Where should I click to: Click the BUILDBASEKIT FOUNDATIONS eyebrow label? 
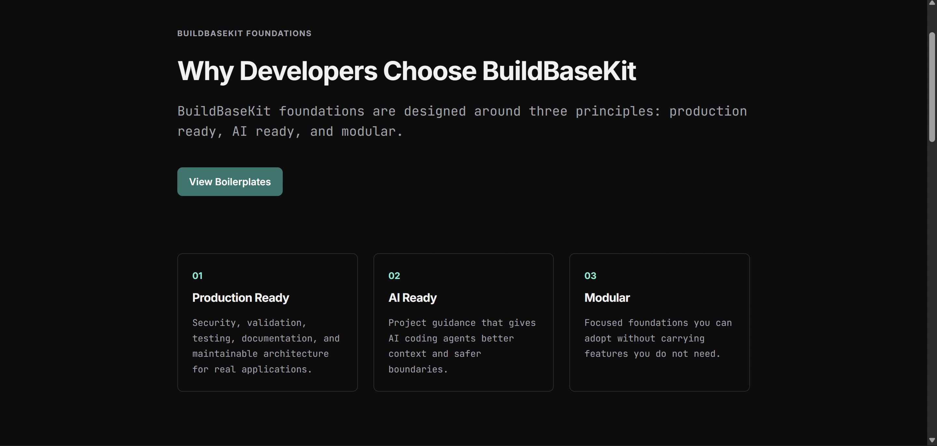point(244,34)
